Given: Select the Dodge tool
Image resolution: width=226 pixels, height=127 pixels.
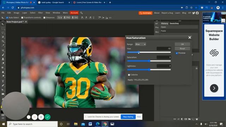Looking at the screenshot, I should pos(3,76).
